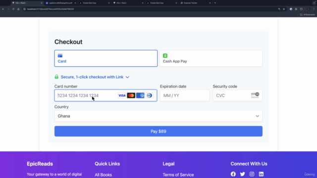Click the localhost address bar
317x178 pixels.
point(150,9)
